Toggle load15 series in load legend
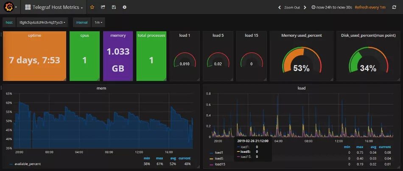Viewport: 403px width, 171px height. [x=220, y=164]
